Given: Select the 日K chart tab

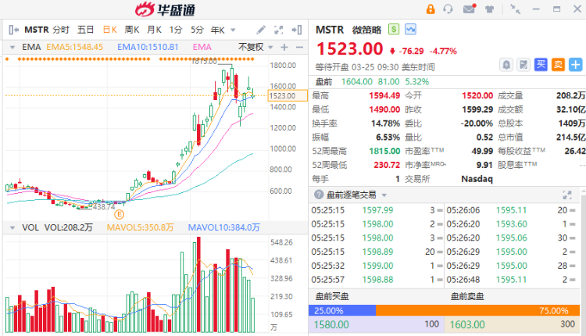Looking at the screenshot, I should (x=110, y=30).
